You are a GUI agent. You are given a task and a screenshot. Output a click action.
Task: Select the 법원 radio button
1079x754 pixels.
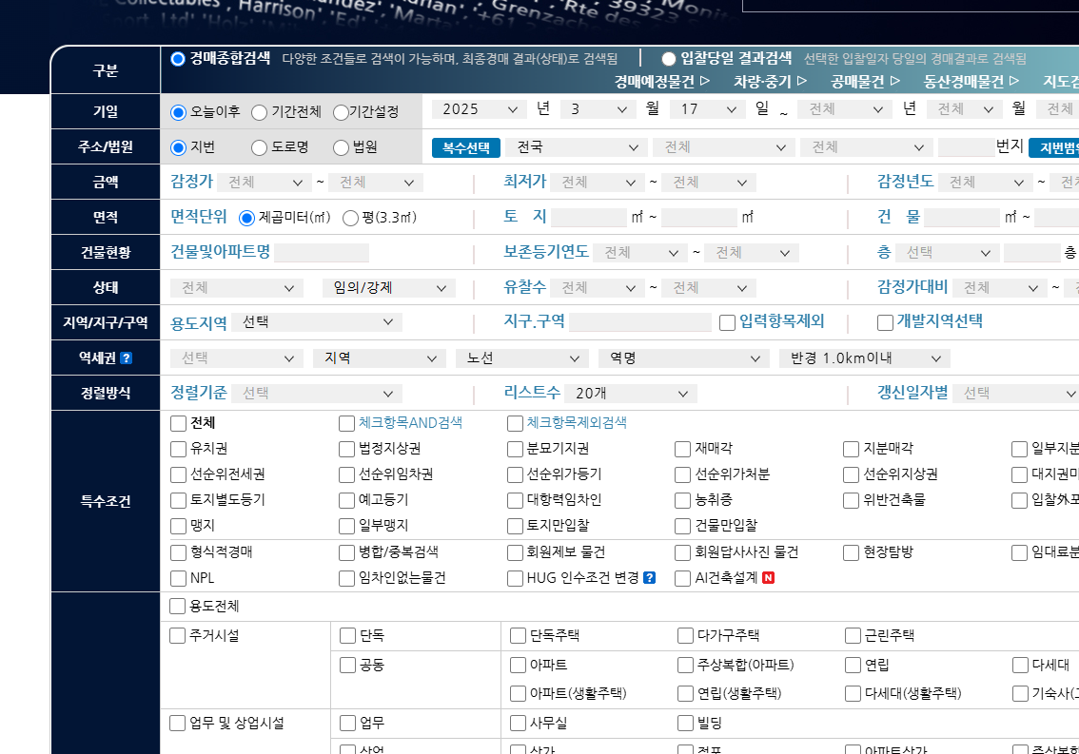click(x=341, y=147)
